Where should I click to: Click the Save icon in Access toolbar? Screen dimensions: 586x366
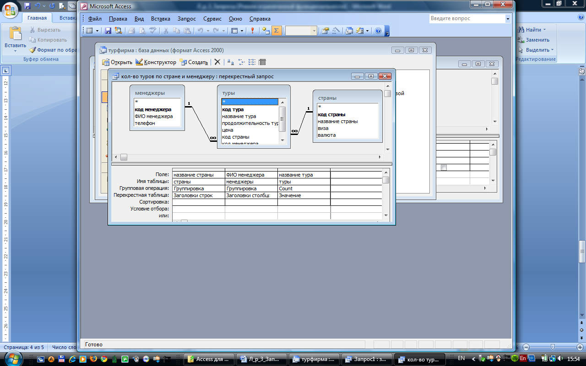click(x=109, y=31)
